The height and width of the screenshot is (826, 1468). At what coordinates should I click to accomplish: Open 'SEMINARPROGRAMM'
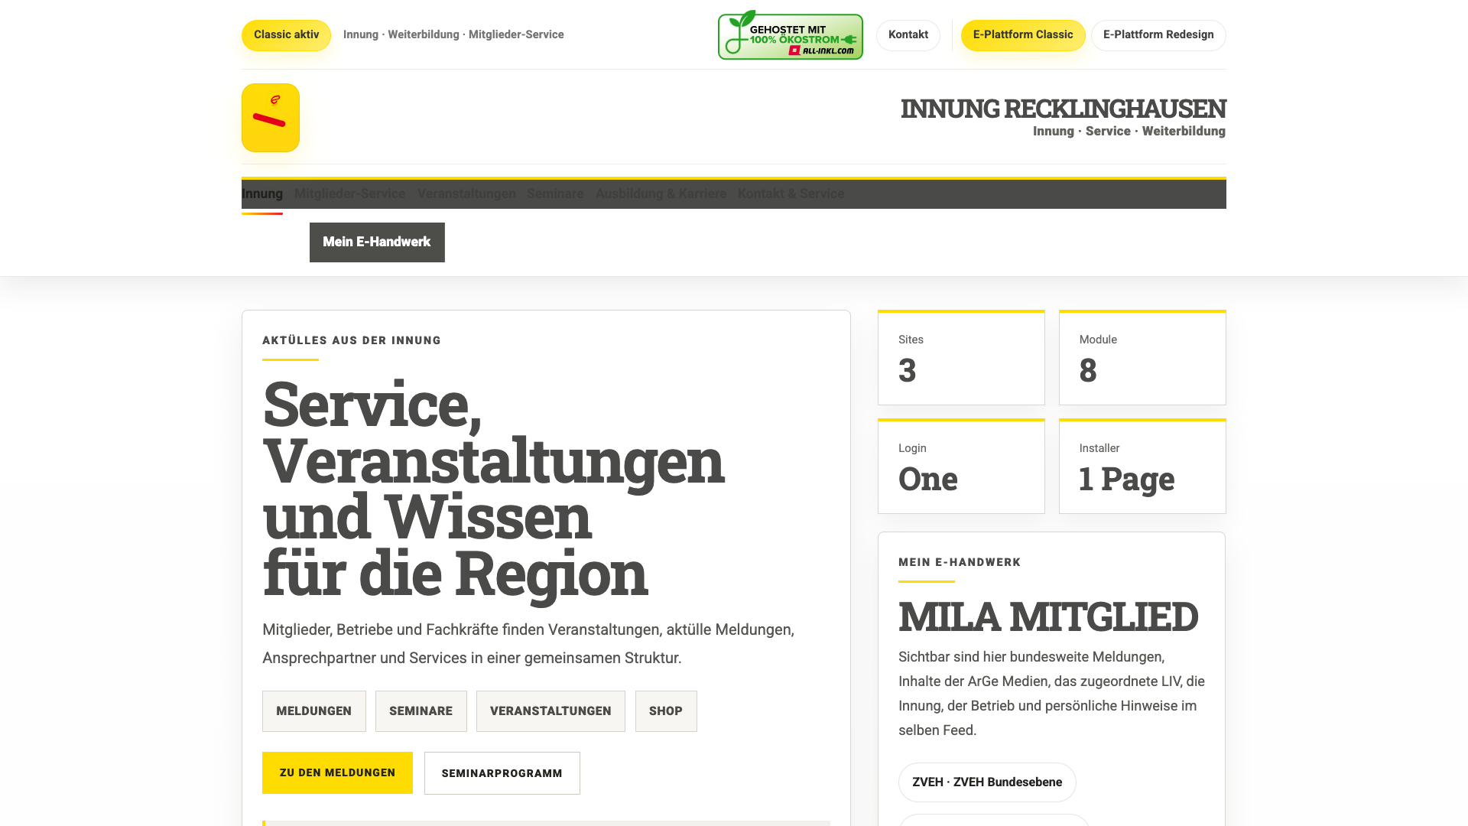[502, 772]
